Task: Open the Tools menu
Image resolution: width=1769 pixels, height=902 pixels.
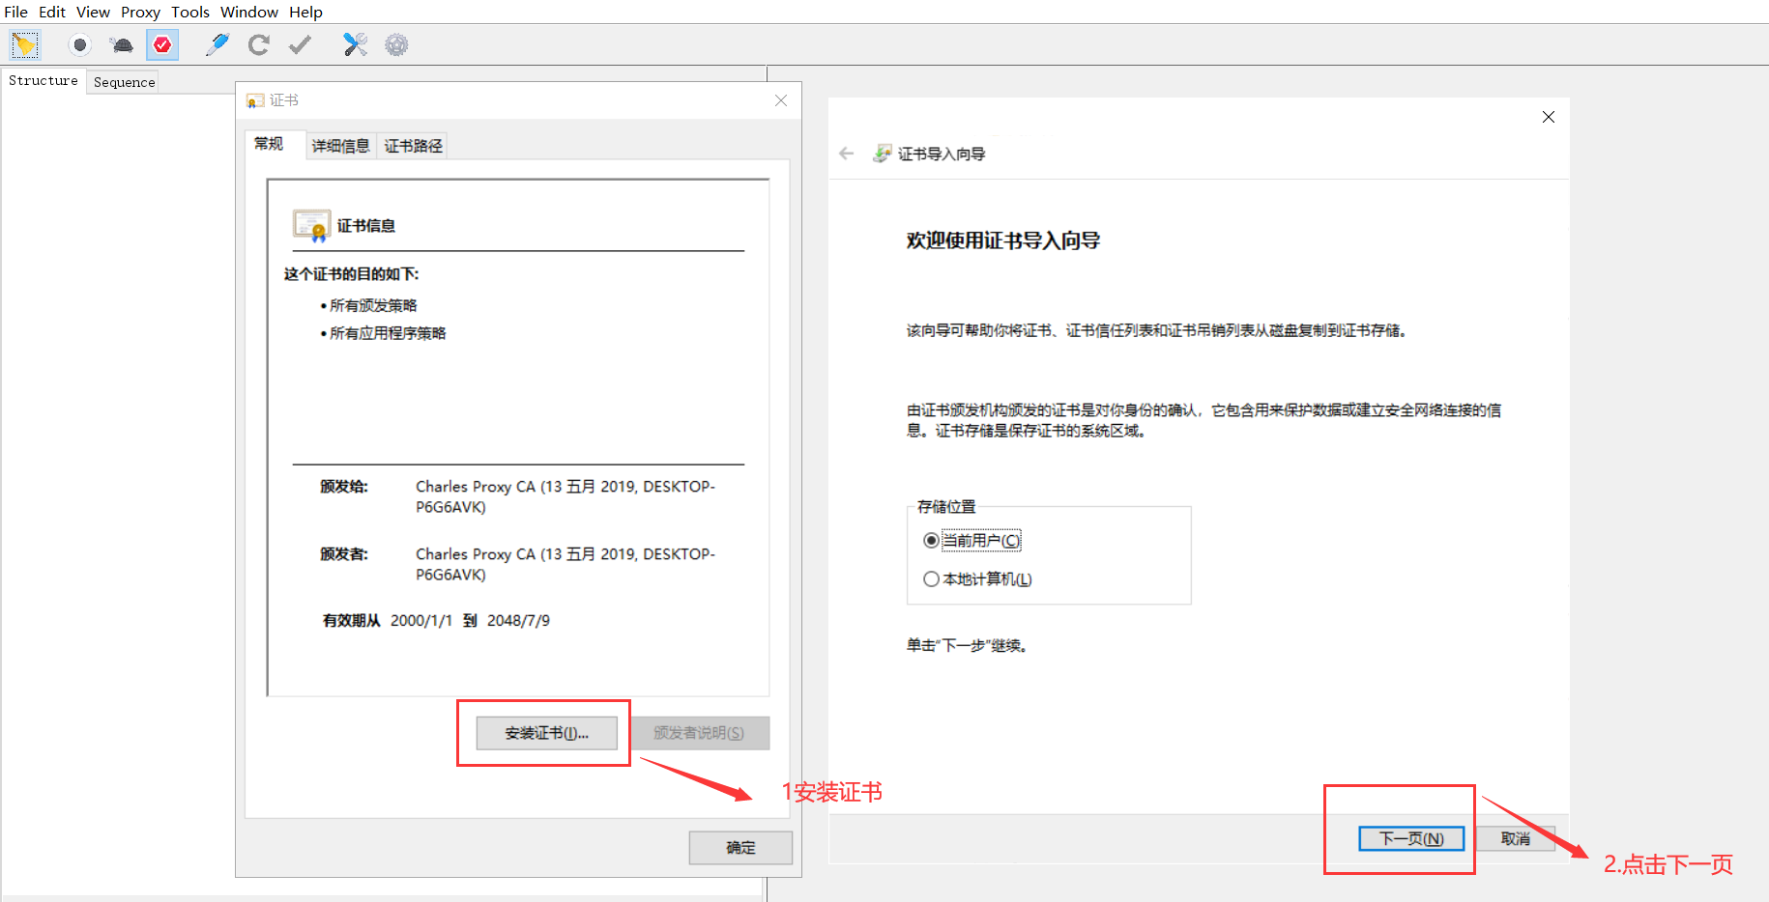Action: tap(190, 12)
